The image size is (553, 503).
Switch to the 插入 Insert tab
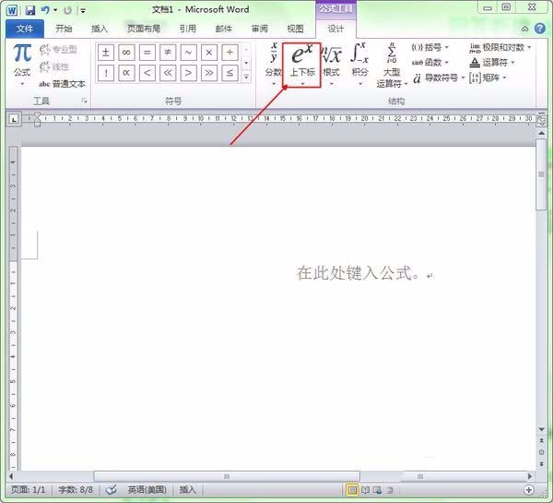point(100,29)
